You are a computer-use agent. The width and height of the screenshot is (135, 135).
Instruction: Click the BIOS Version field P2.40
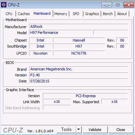click(x=78, y=75)
